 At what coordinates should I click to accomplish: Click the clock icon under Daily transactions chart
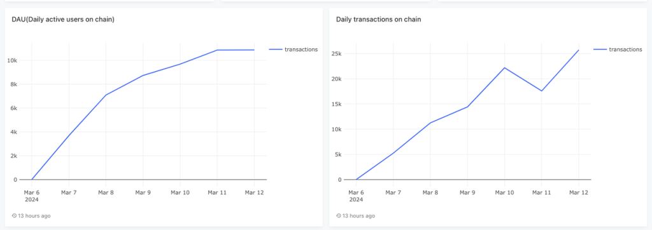[x=339, y=216]
